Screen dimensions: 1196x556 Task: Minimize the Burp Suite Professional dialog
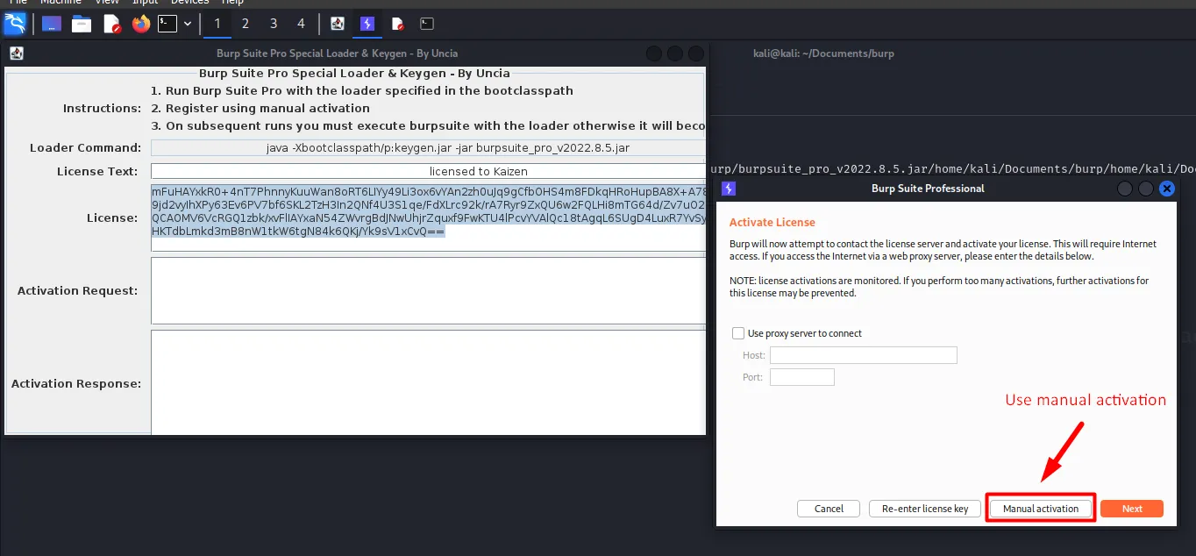click(x=1125, y=189)
